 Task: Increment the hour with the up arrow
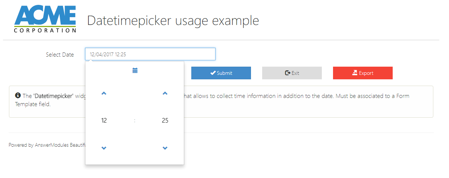pos(104,93)
